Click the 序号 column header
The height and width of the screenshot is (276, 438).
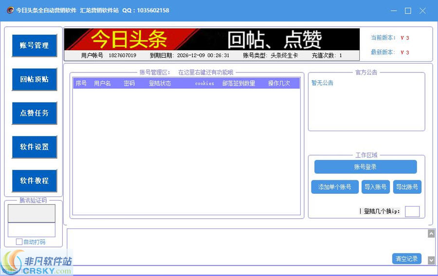pos(81,84)
